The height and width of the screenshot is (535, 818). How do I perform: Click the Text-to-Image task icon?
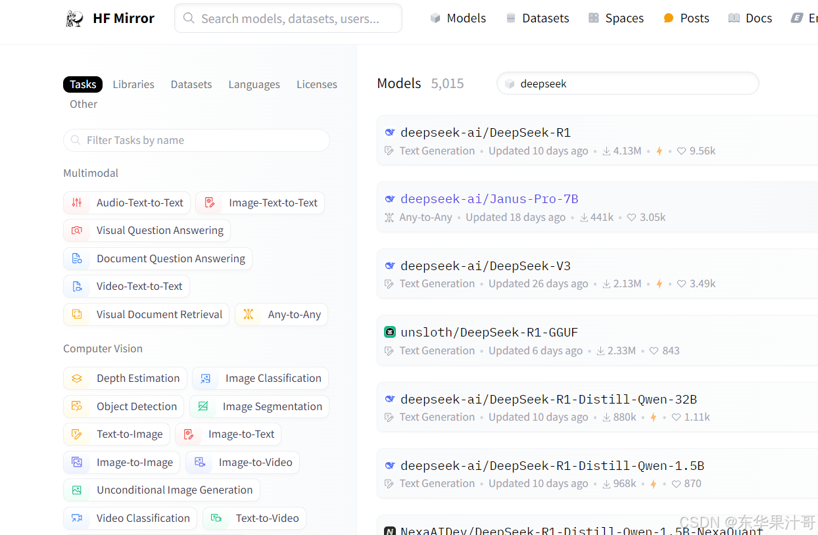point(77,434)
